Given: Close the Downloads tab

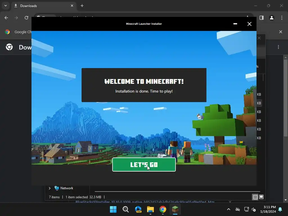Looking at the screenshot, I should point(72,6).
